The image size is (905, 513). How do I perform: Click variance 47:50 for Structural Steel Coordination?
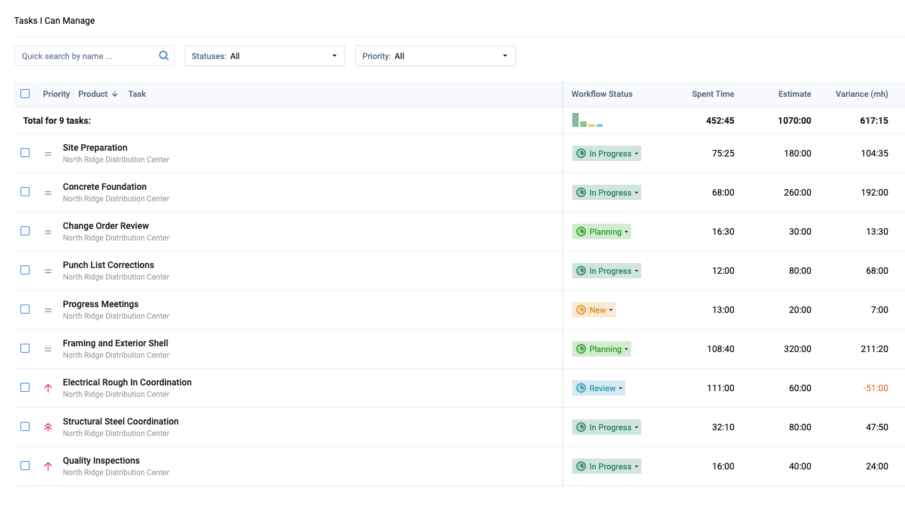877,427
